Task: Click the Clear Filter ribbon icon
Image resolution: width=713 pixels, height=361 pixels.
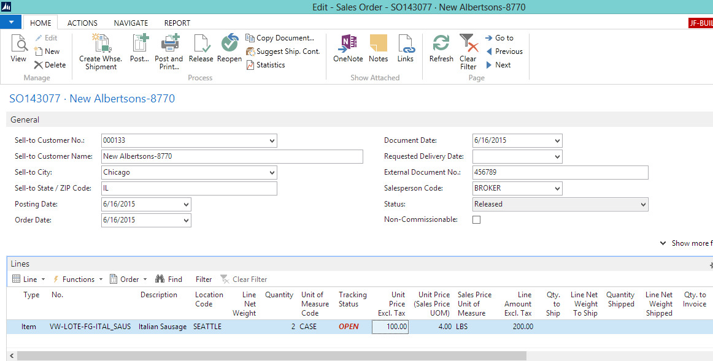Action: [x=468, y=44]
